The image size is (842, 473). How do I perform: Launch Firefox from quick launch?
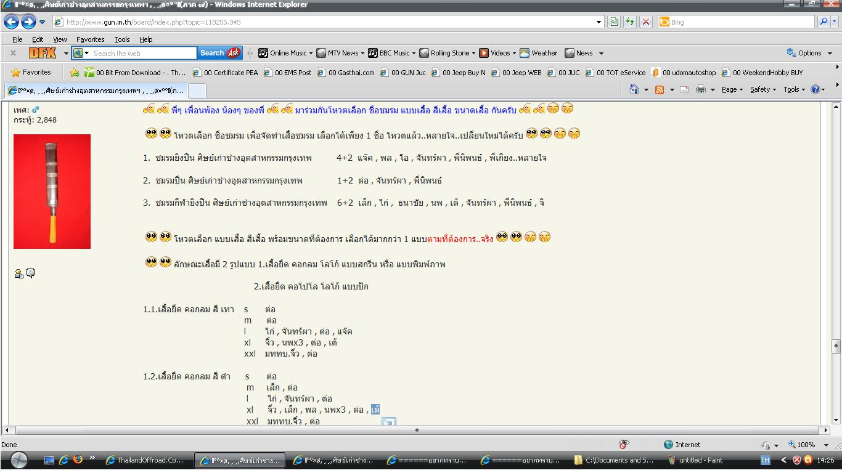(x=78, y=459)
